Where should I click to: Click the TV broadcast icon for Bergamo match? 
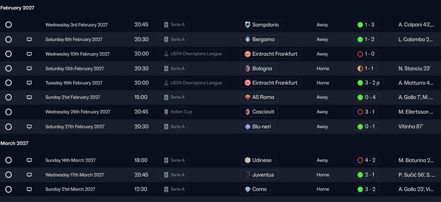[x=29, y=40]
